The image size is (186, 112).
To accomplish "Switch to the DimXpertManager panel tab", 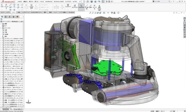I will point(13,17).
